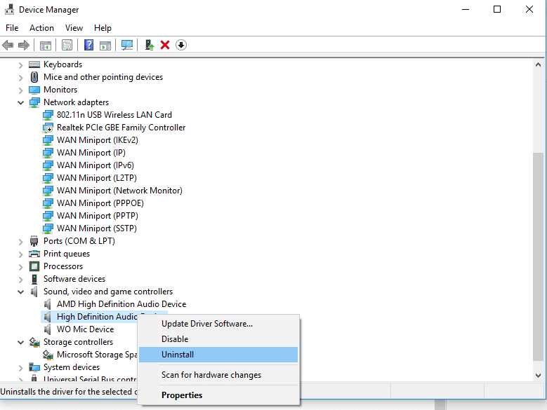
Task: Collapse the Storage controllers category
Action: click(x=20, y=343)
